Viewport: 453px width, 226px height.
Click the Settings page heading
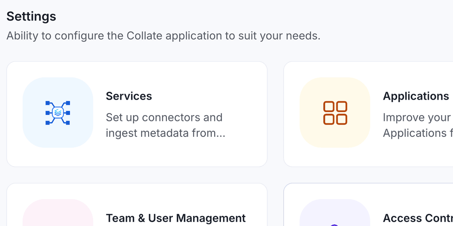point(31,16)
